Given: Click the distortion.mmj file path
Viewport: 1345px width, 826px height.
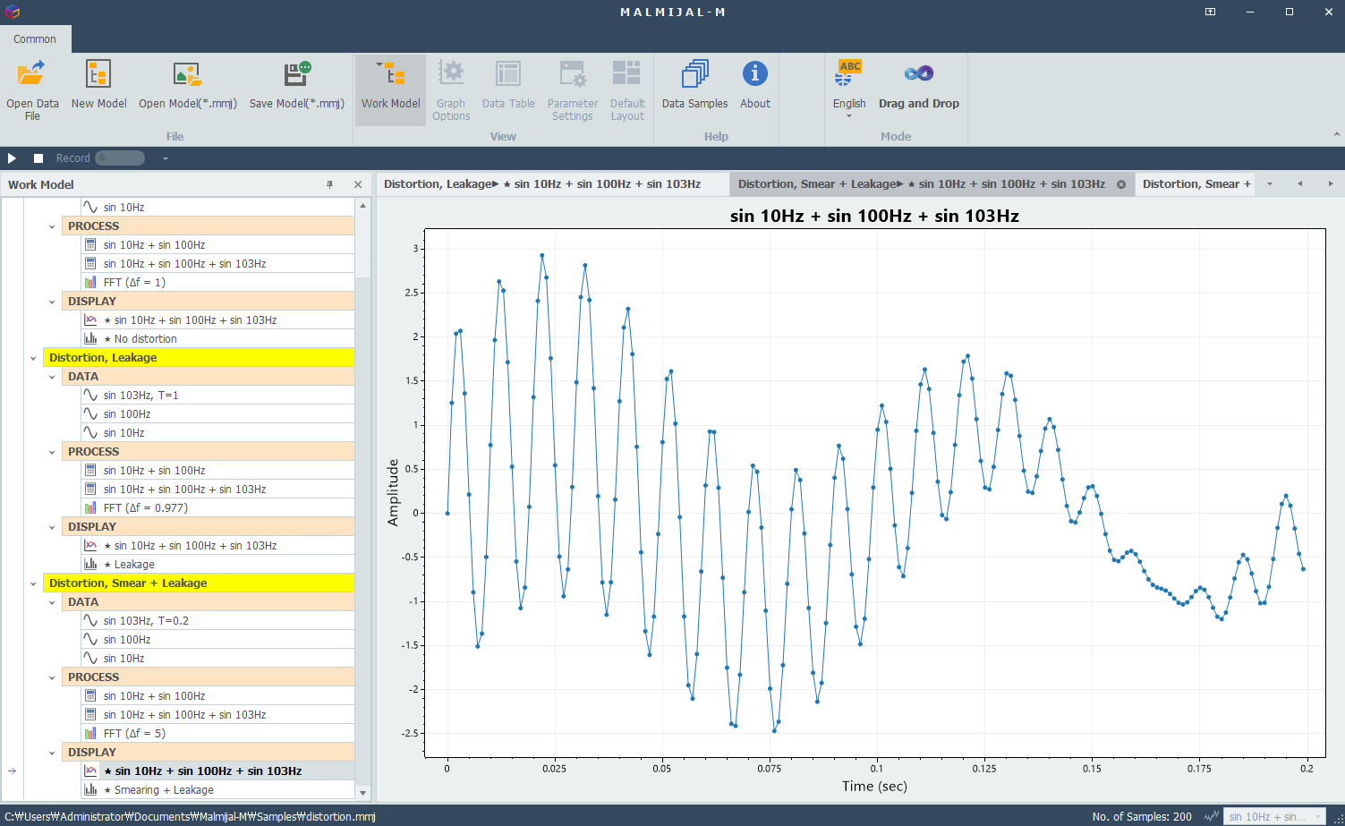Looking at the screenshot, I should (190, 816).
